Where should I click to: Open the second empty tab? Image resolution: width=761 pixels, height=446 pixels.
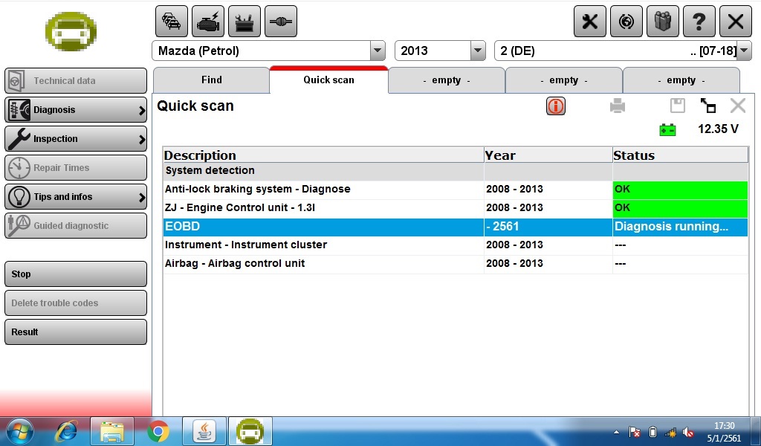point(564,80)
